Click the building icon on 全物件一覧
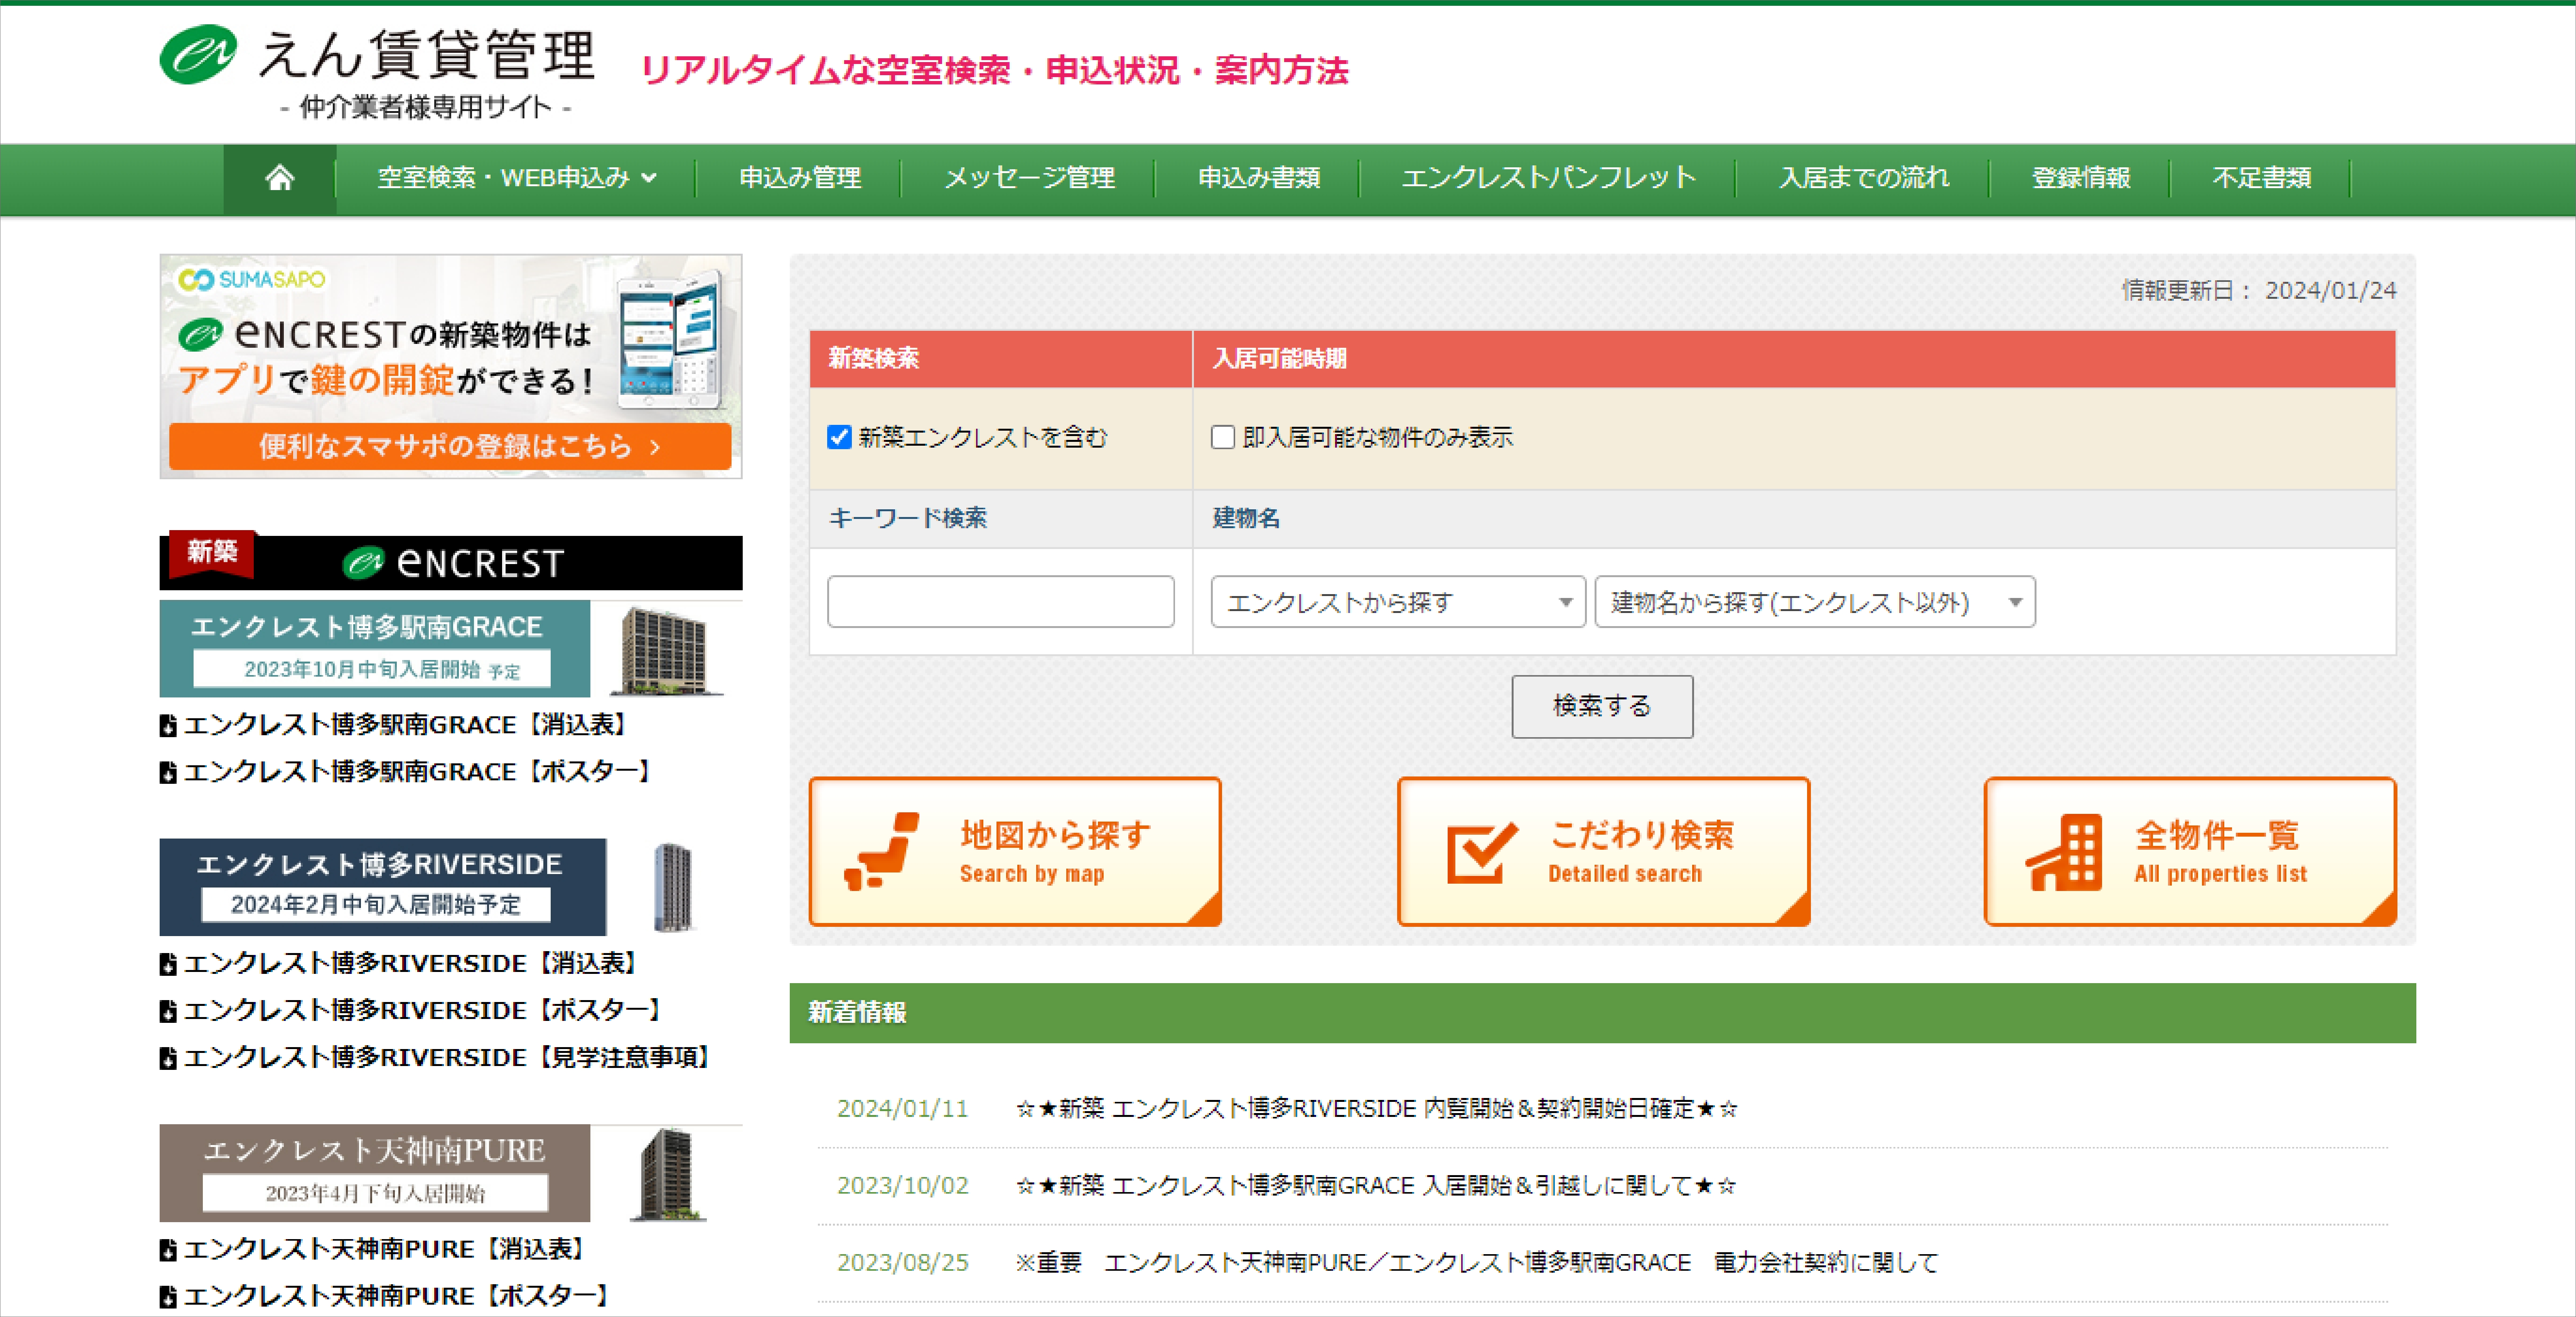2576x1317 pixels. [2064, 853]
